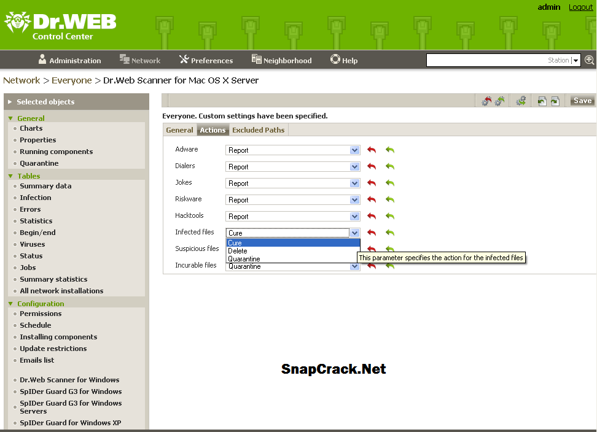
Task: Click the magnifier search icon beside Station field
Action: click(590, 60)
